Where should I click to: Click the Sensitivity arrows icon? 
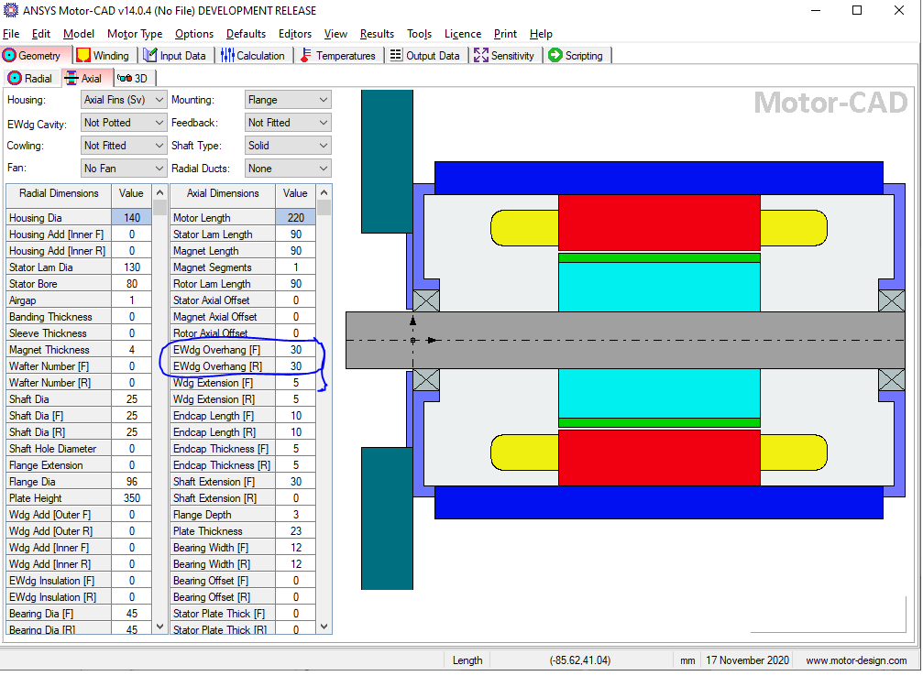click(481, 55)
